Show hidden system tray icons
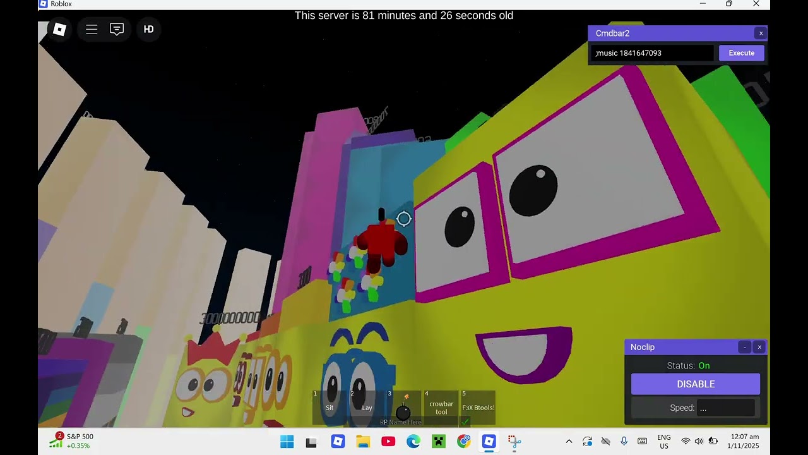The image size is (808, 455). click(x=569, y=441)
